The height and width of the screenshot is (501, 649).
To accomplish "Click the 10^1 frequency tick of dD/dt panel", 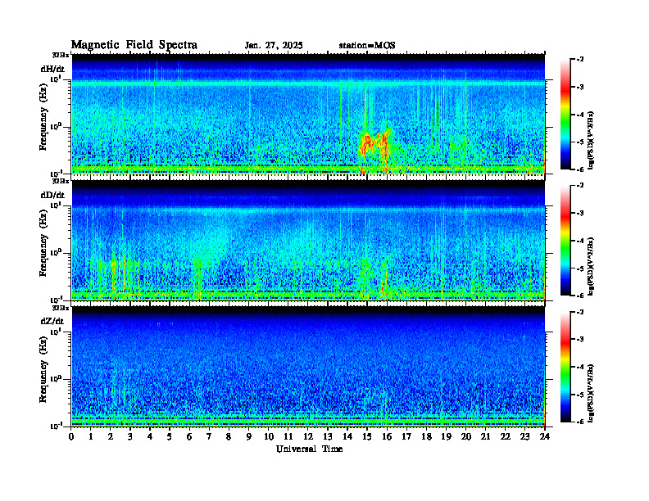I will click(55, 205).
